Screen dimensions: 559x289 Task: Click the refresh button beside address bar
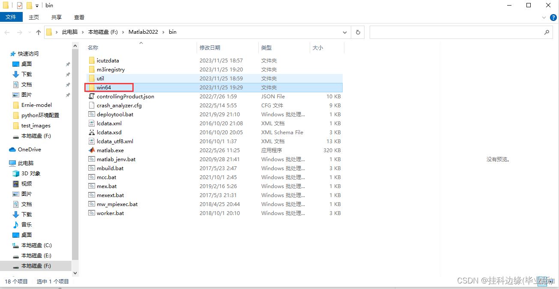point(358,32)
